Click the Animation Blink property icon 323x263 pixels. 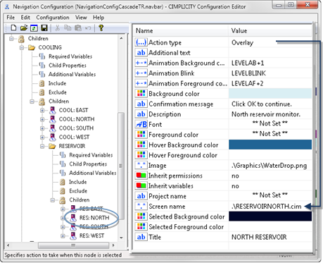coord(141,73)
